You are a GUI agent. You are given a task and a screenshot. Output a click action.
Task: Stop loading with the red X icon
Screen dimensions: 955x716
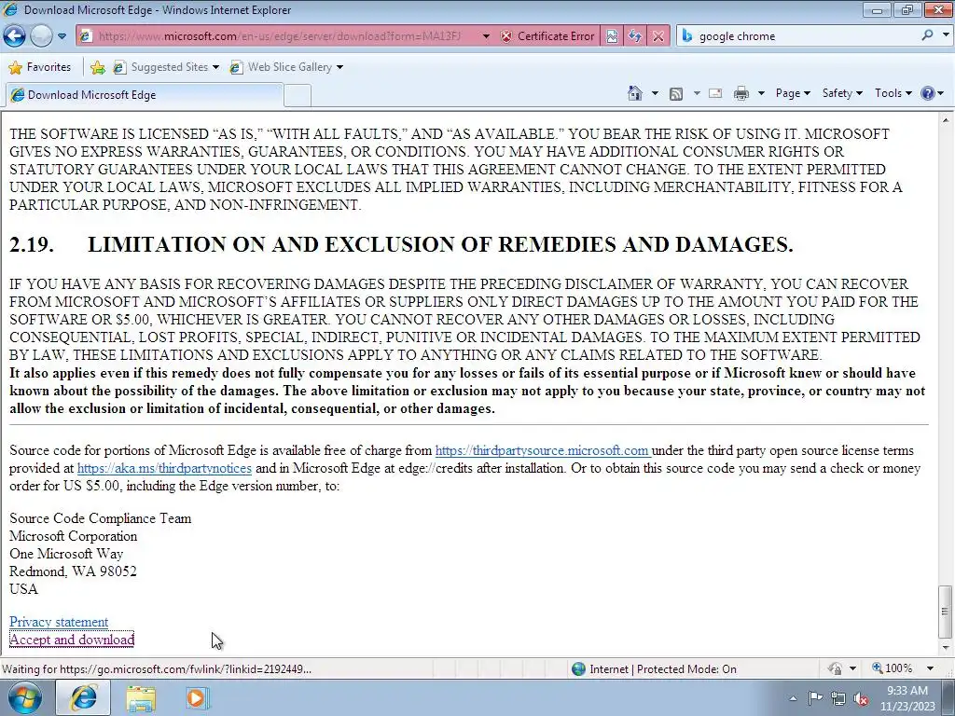[x=658, y=36]
